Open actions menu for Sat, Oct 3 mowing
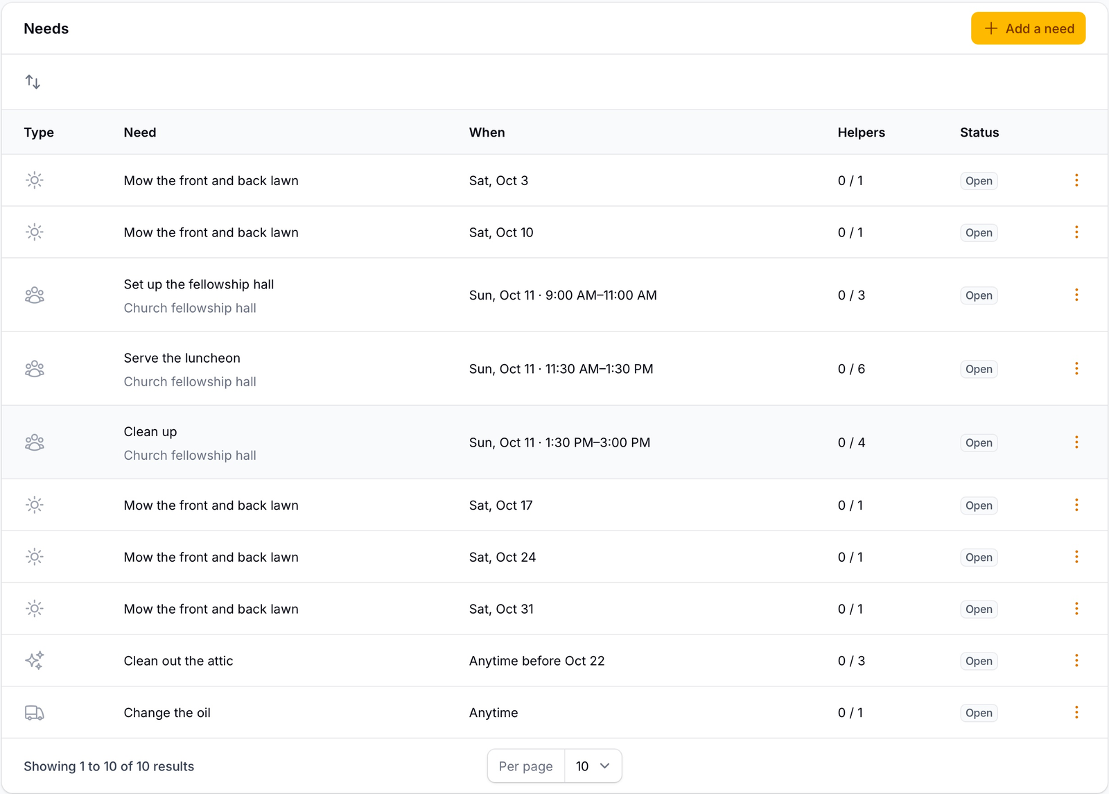The image size is (1109, 794). pos(1076,180)
